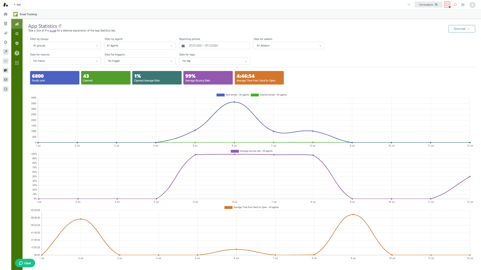The width and height of the screenshot is (481, 270).
Task: Open the Conversations tab in the top bar
Action: 428,4
